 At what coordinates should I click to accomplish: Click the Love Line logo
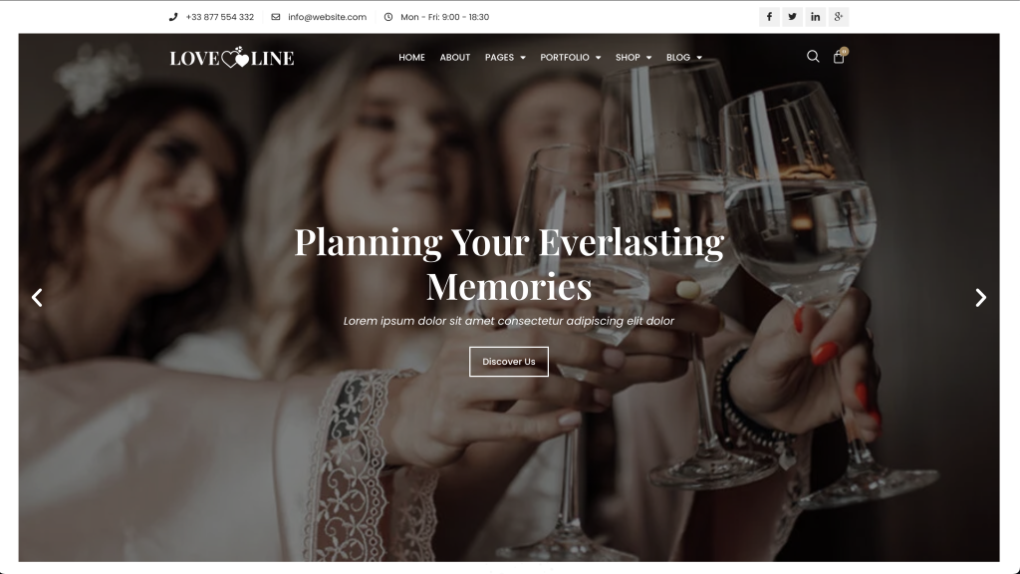[231, 57]
